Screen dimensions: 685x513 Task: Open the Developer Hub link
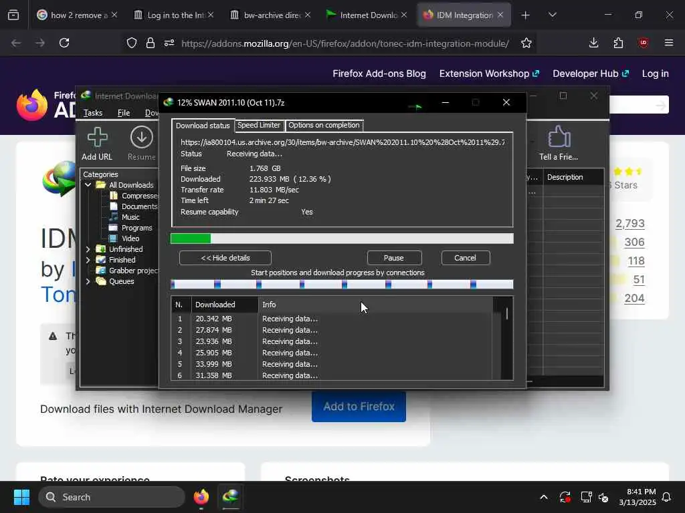(591, 73)
